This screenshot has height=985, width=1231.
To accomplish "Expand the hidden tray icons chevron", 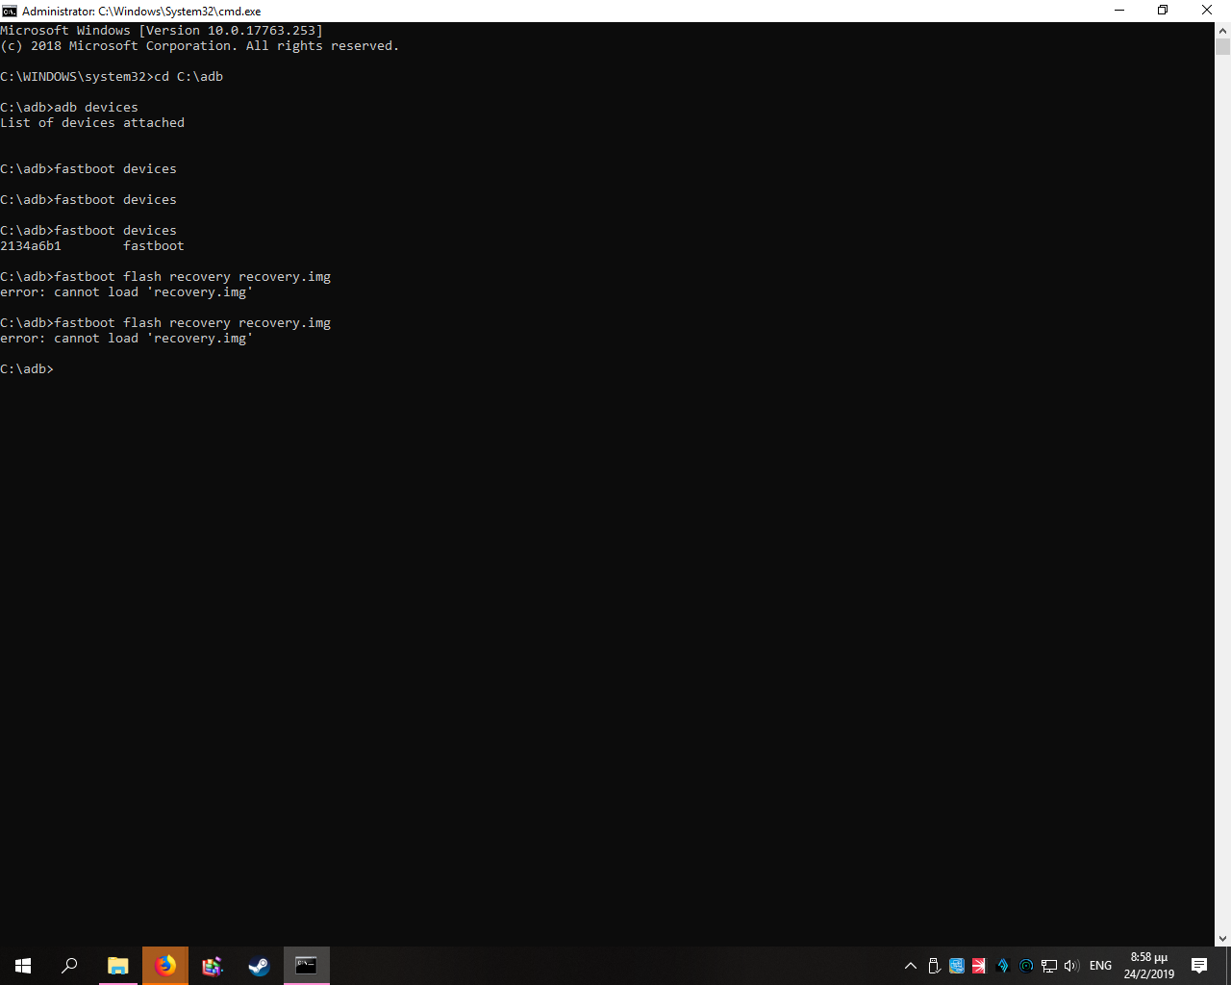I will pos(911,966).
